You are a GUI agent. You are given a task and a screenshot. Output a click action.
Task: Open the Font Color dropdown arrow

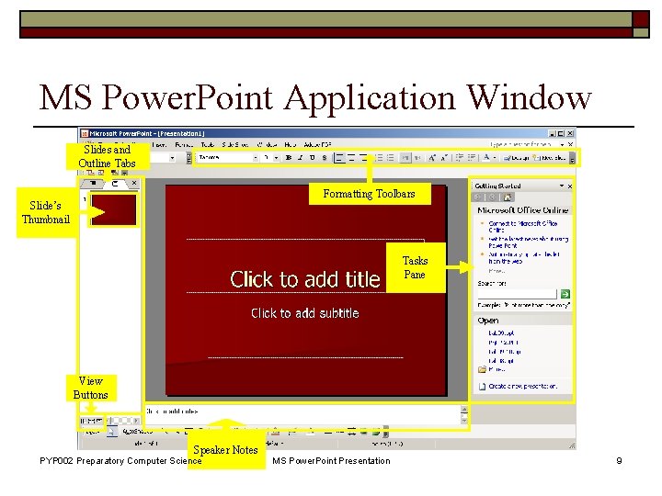click(x=495, y=158)
